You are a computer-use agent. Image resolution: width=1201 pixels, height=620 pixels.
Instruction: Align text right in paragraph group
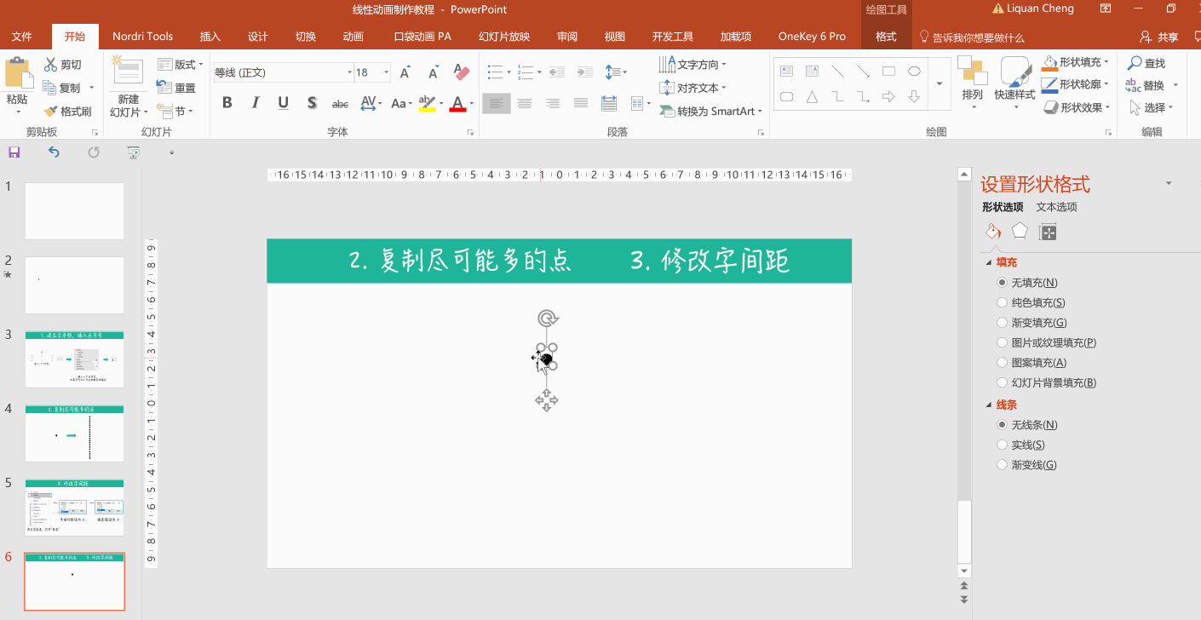click(x=553, y=103)
